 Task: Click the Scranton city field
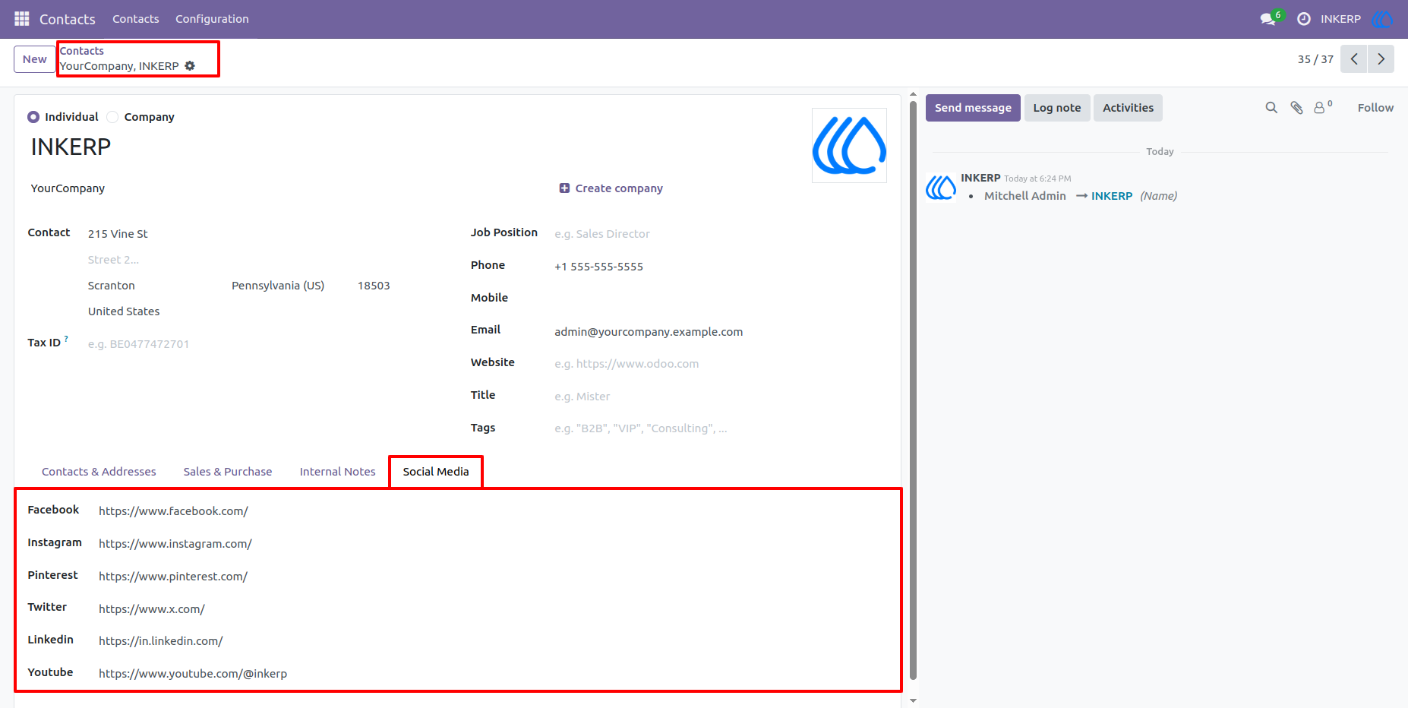coord(156,286)
